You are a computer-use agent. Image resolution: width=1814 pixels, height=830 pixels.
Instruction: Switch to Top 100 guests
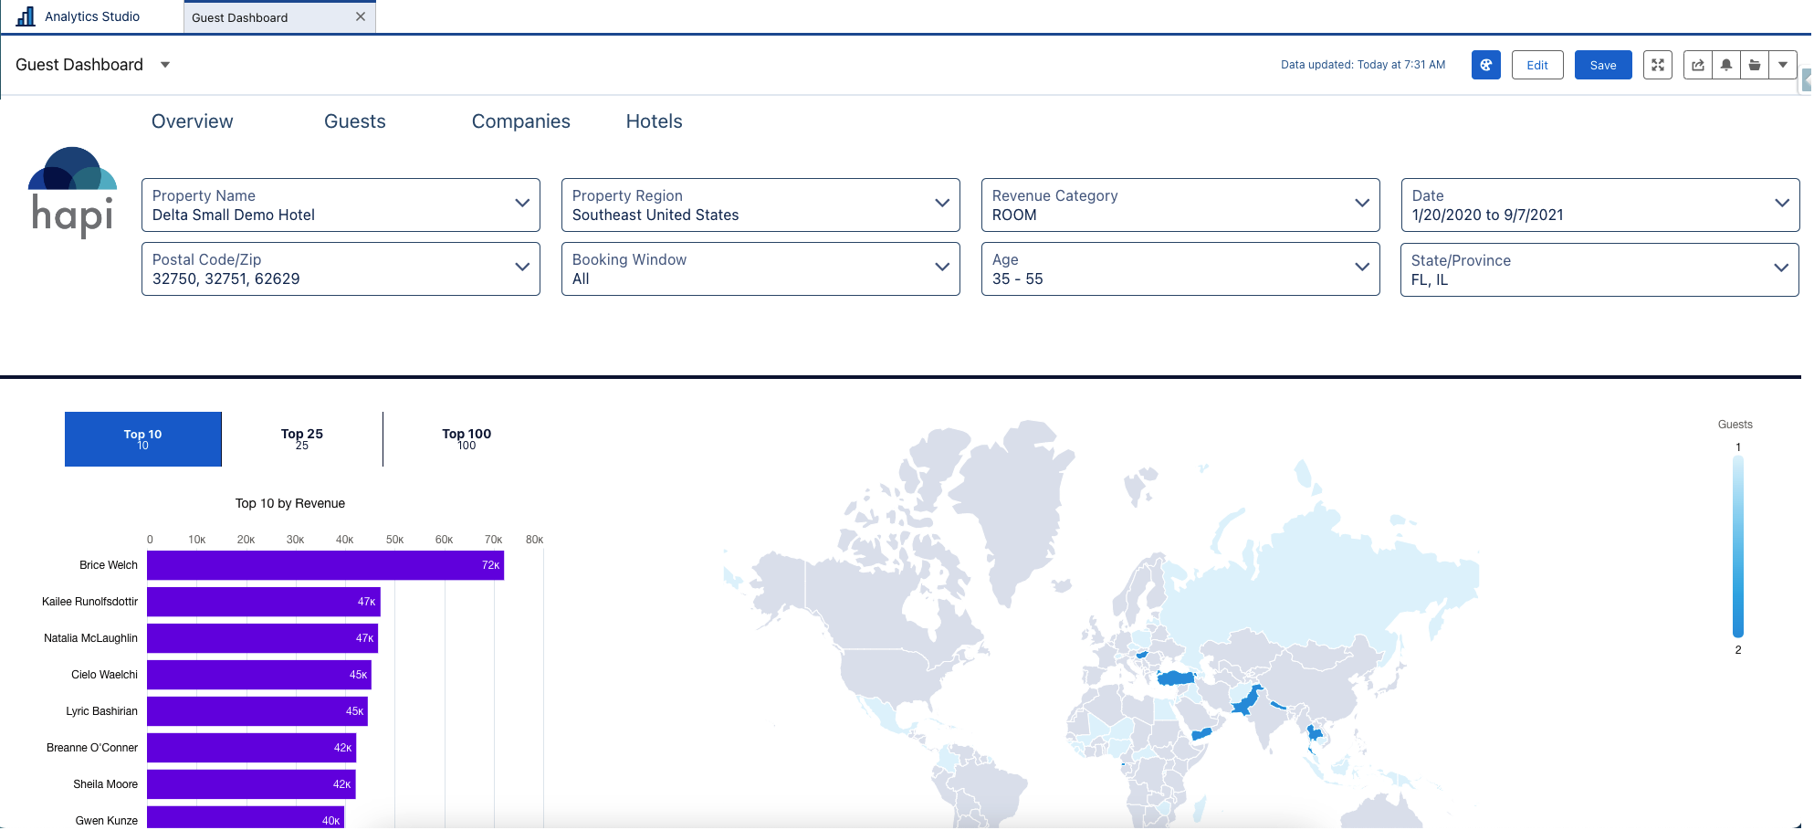point(467,439)
